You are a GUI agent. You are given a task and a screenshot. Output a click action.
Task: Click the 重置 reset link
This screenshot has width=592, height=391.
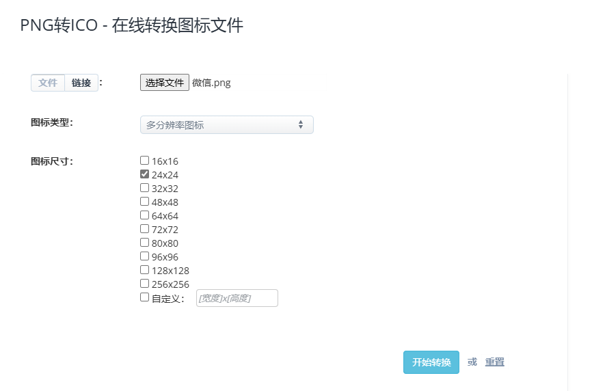click(x=494, y=362)
